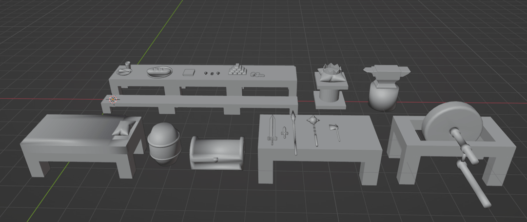Click the 3D cursor on the bench
This screenshot has width=527, height=222.
tap(113, 100)
